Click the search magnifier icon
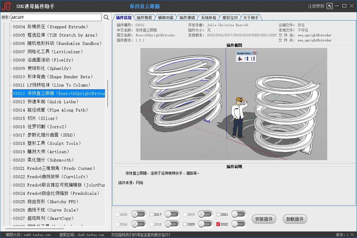 click(x=106, y=18)
